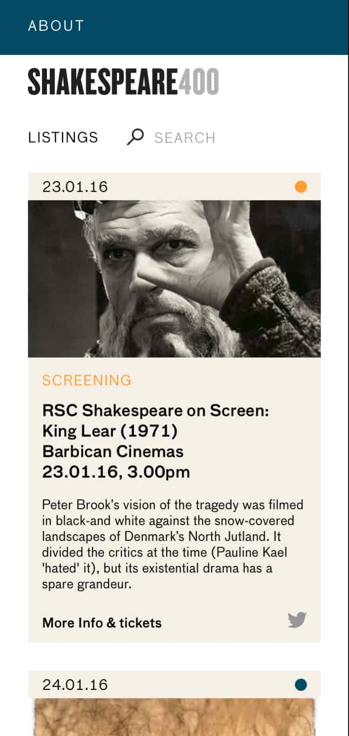Click the Peter Brook description text
Image resolution: width=349 pixels, height=736 pixels.
(x=173, y=544)
